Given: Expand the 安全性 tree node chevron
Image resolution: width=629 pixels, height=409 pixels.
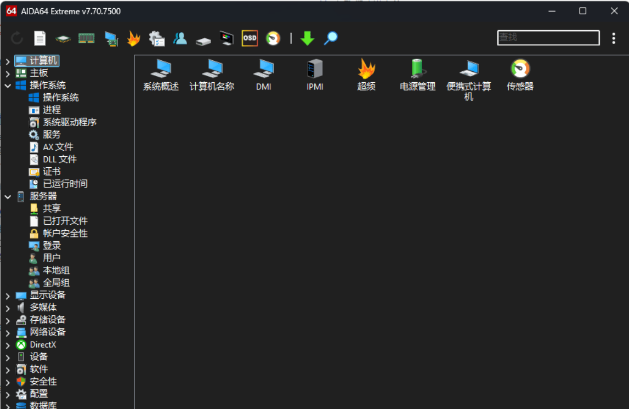Looking at the screenshot, I should pyautogui.click(x=8, y=383).
